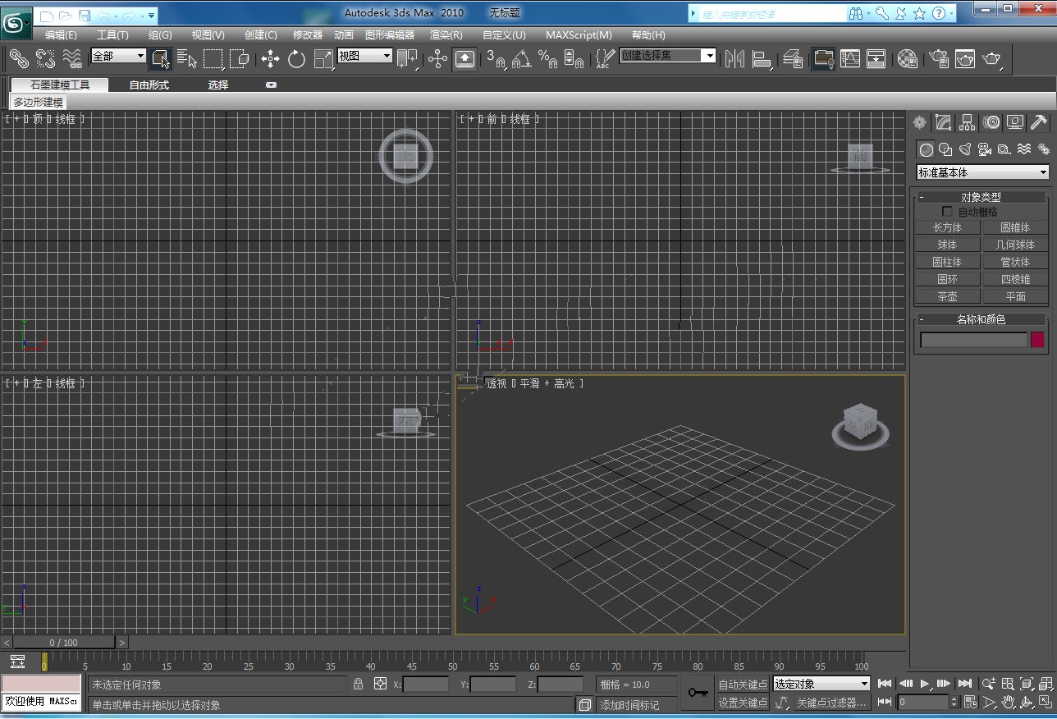The height and width of the screenshot is (719, 1057).
Task: Click the X coordinate input field
Action: (426, 684)
